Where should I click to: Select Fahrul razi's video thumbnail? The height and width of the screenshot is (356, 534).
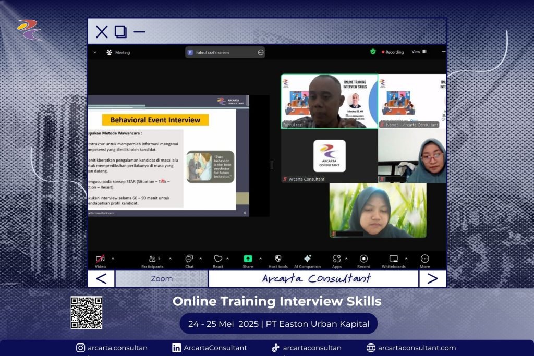tap(329, 101)
